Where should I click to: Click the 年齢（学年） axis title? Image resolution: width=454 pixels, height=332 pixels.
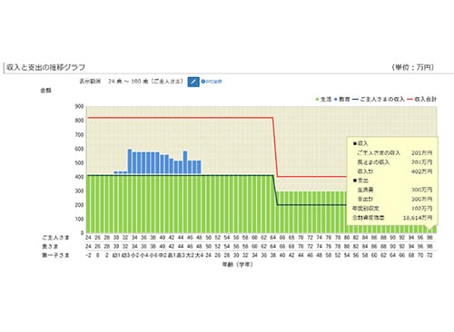[238, 265]
